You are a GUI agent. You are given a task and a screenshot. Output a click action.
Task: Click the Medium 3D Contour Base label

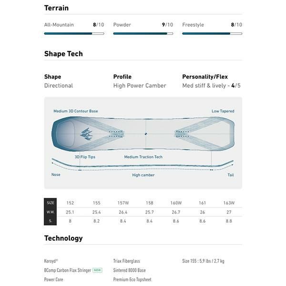point(76,111)
